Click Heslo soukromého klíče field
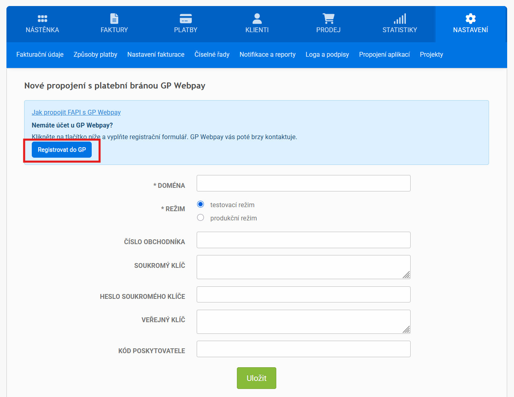 pos(304,294)
